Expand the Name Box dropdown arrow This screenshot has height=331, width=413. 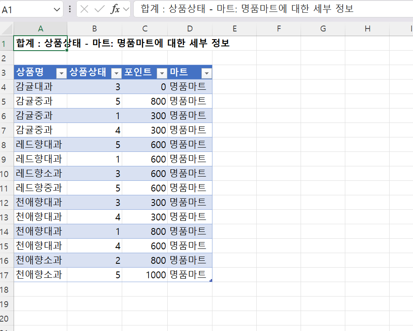click(x=57, y=9)
